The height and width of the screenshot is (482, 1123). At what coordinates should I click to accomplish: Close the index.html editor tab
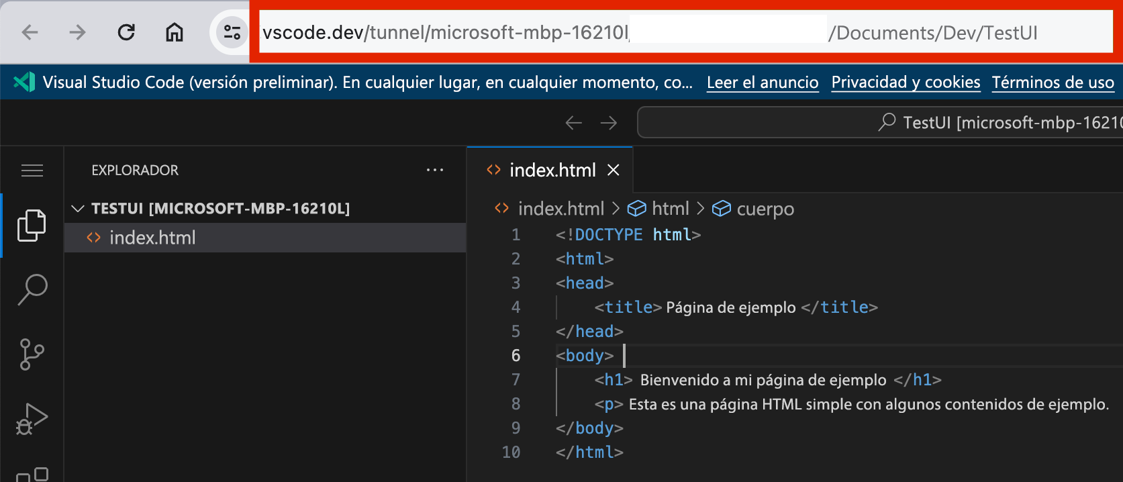click(x=613, y=171)
